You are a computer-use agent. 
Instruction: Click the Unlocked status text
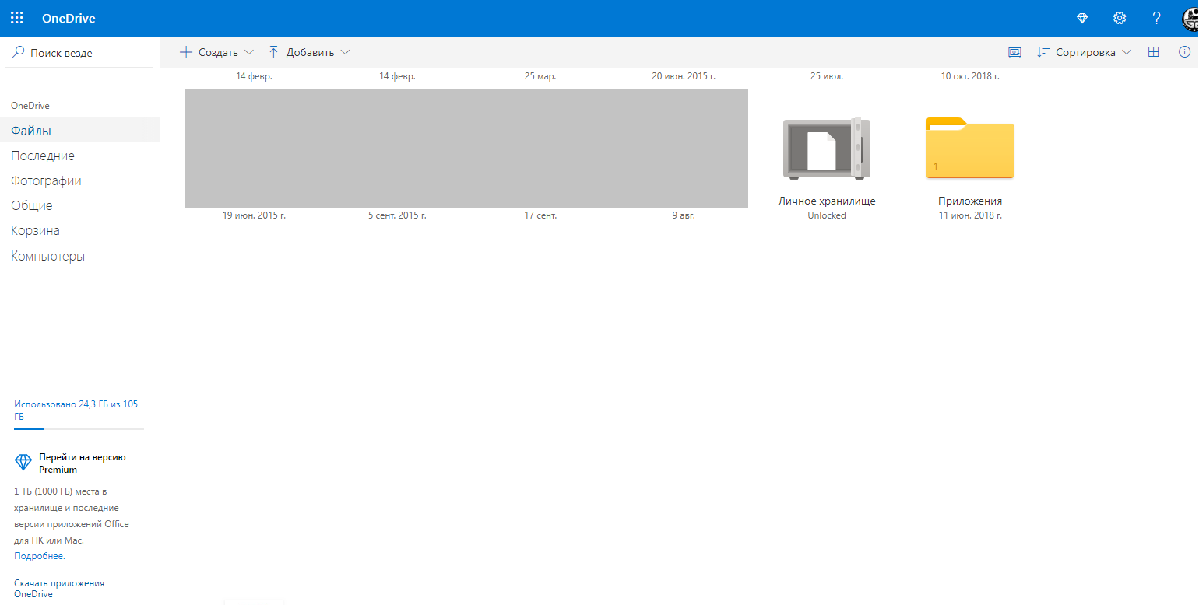(827, 215)
